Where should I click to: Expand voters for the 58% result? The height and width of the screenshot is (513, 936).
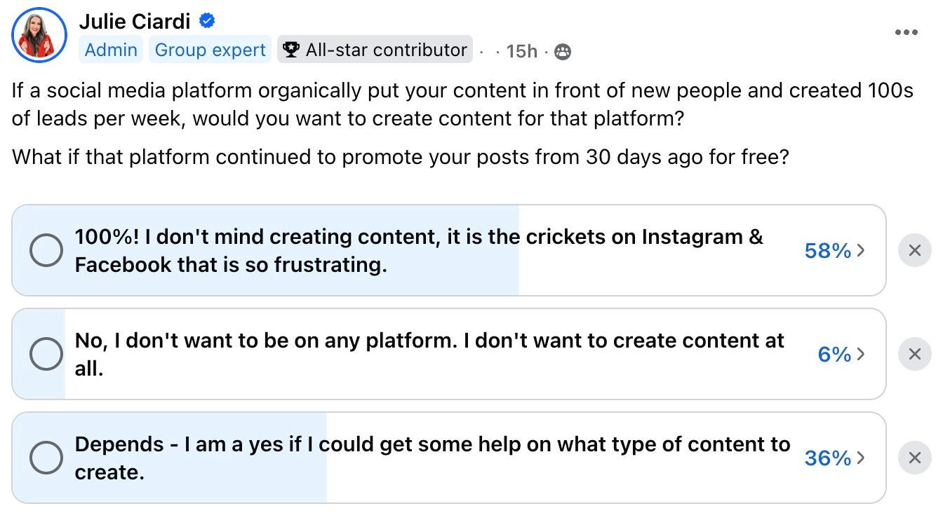(x=834, y=251)
